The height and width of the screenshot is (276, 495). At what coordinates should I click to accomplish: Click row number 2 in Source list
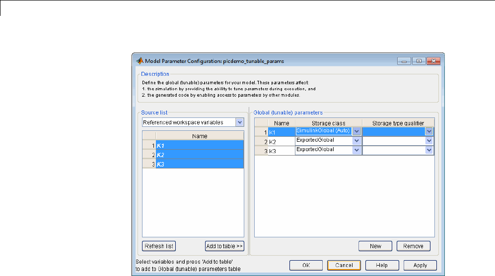click(x=149, y=155)
